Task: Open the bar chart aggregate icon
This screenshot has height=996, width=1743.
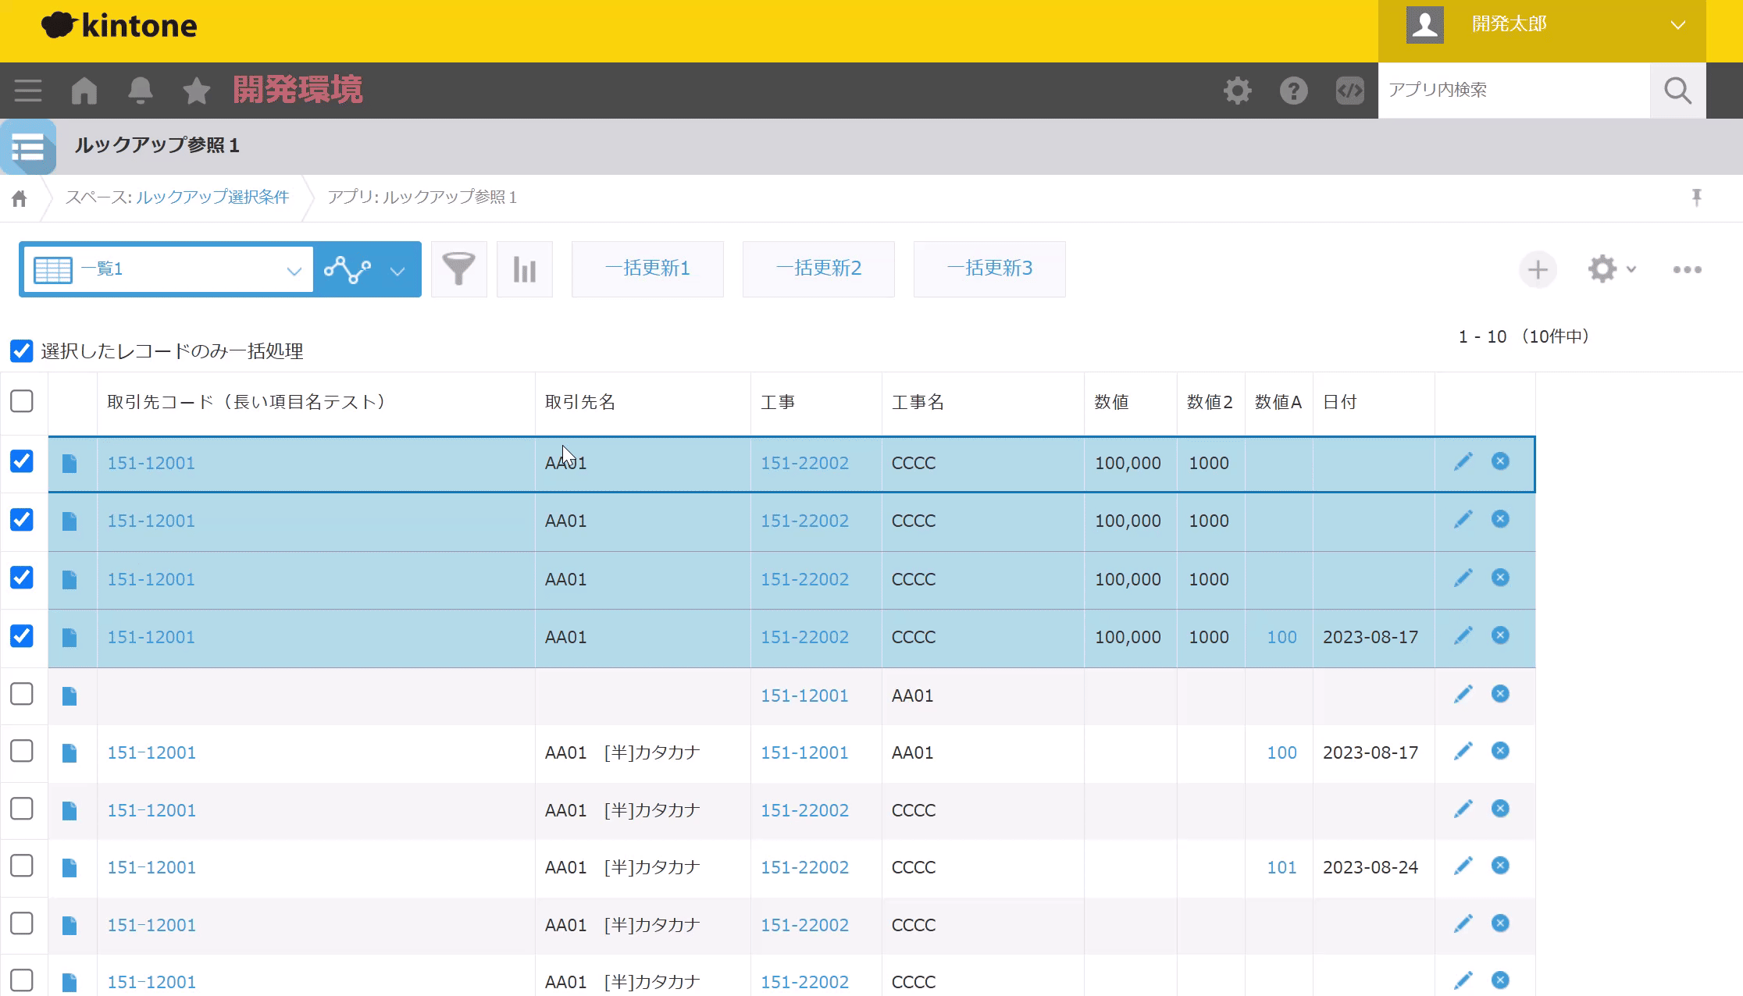Action: click(x=524, y=269)
